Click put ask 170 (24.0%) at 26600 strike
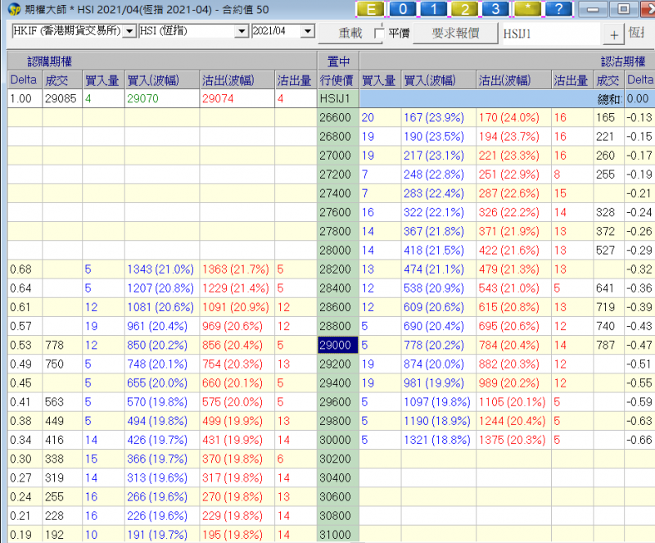This screenshot has height=543, width=655. click(x=513, y=118)
